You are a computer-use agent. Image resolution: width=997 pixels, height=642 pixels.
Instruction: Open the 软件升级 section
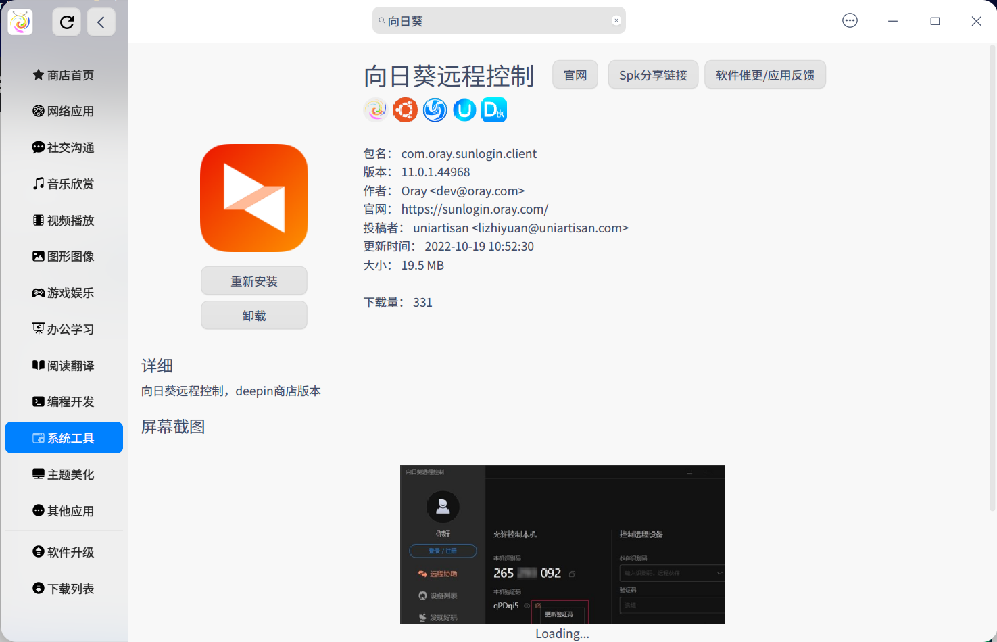[x=64, y=552]
